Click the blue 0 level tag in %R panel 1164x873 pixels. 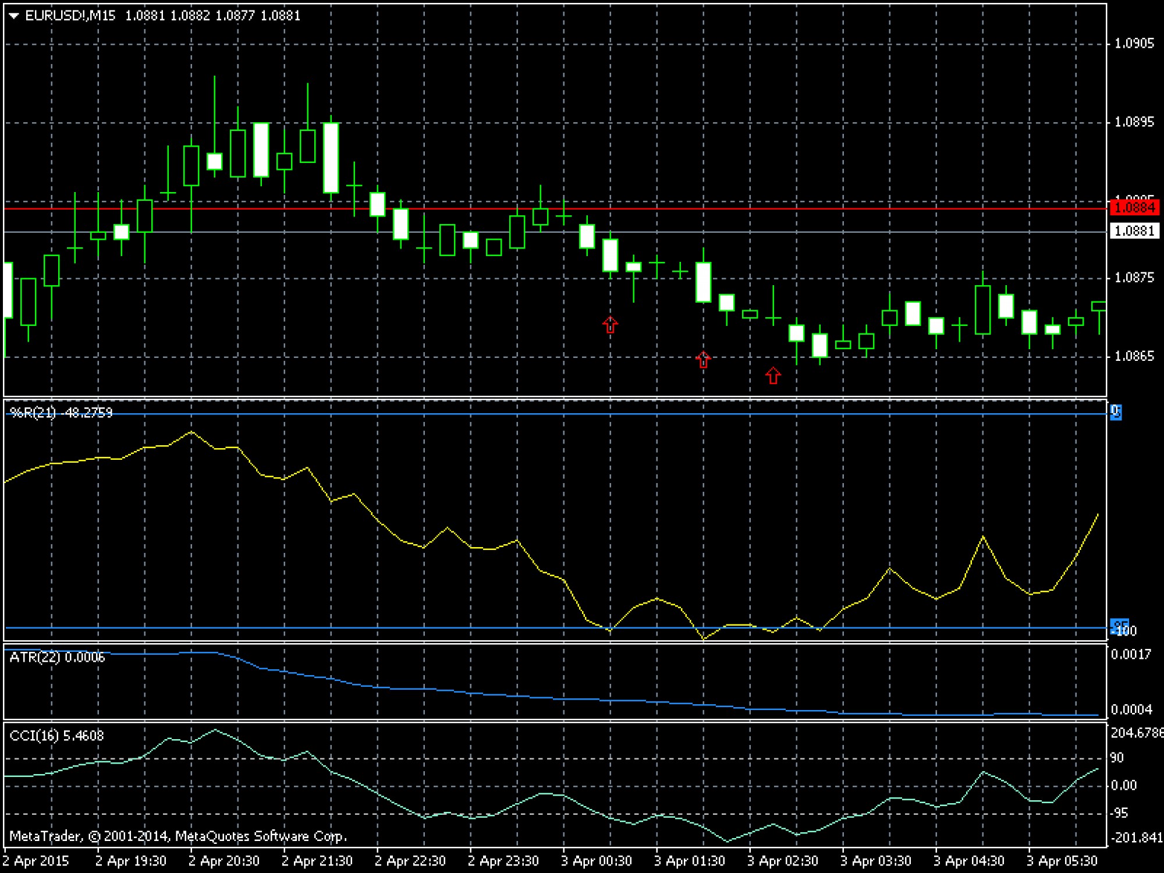[1116, 412]
